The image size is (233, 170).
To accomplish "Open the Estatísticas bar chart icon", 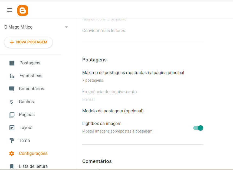I will 12,76.
